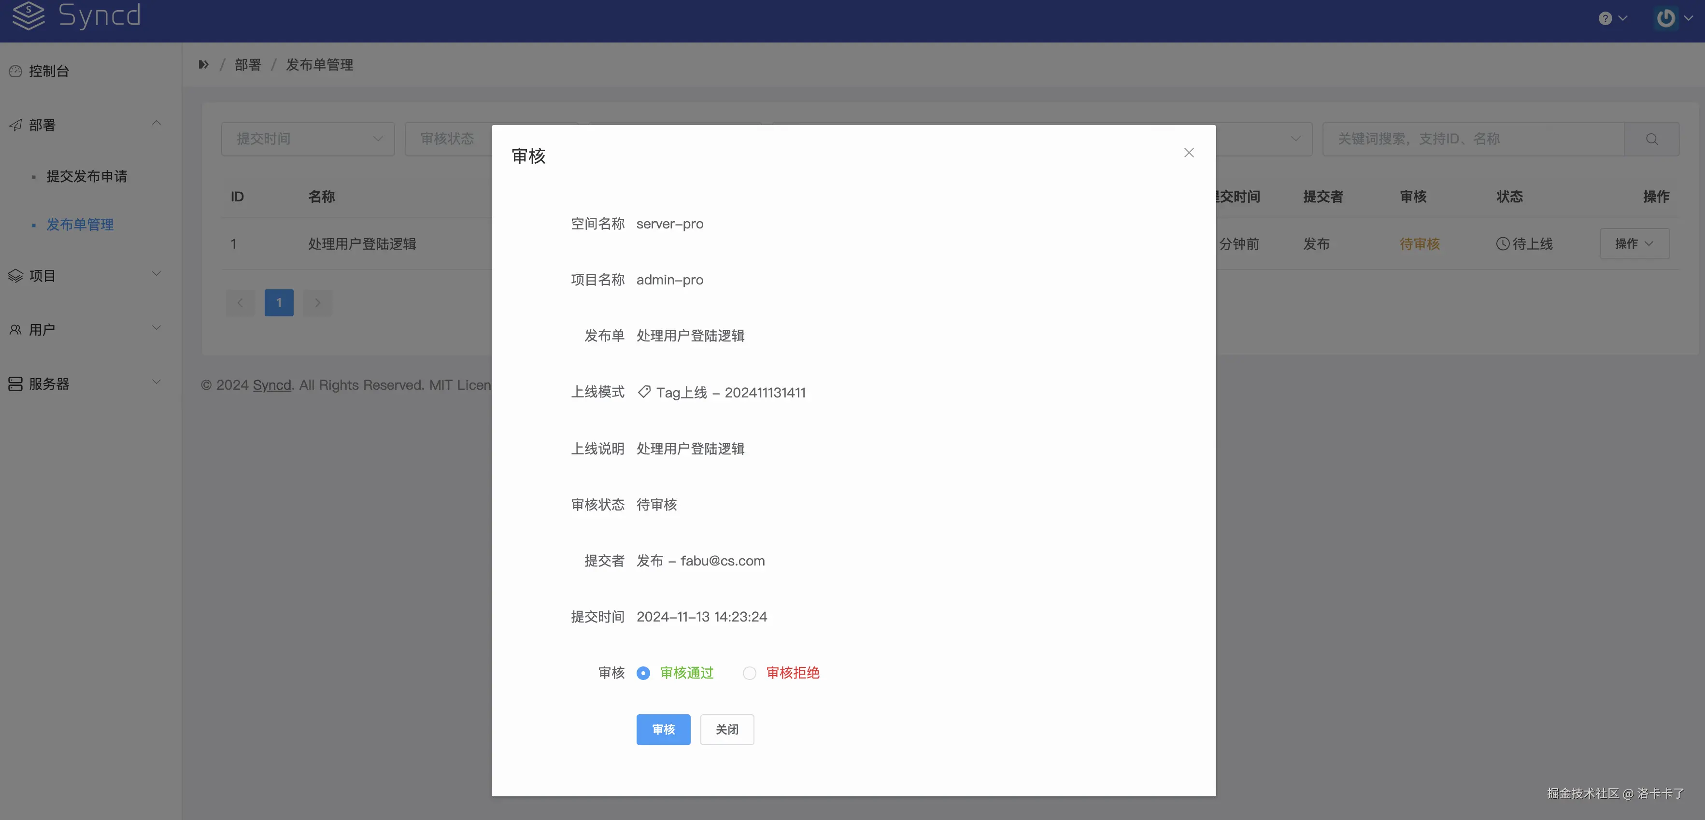Image resolution: width=1705 pixels, height=820 pixels.
Task: Click the keyword search input field
Action: [1473, 139]
